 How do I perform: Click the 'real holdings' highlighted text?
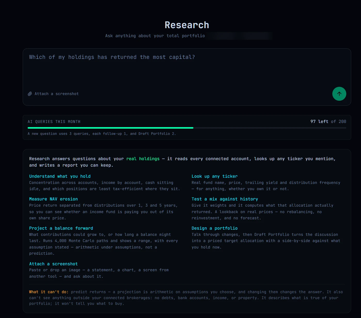143,159
